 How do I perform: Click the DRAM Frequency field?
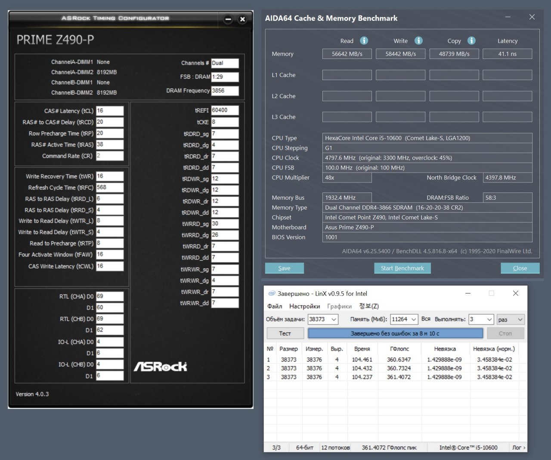click(x=225, y=91)
